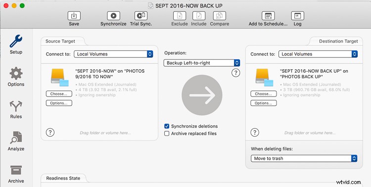Open the Options gear in sidebar

[x=16, y=73]
